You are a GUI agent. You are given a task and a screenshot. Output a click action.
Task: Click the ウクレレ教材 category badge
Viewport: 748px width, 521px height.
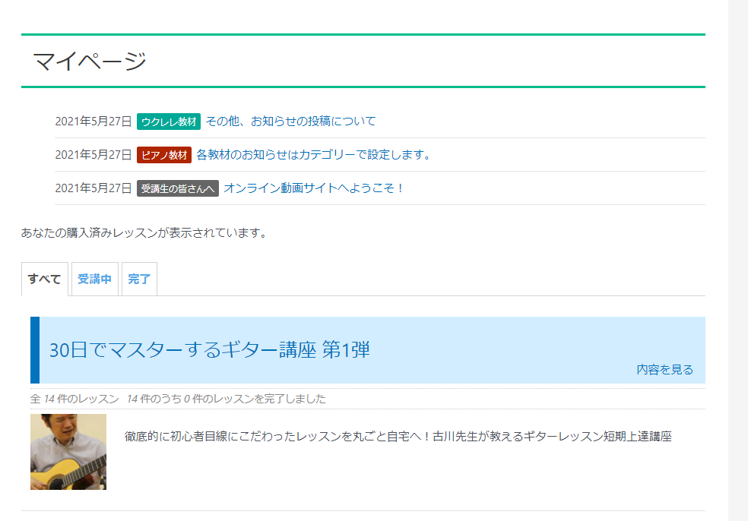coord(169,122)
